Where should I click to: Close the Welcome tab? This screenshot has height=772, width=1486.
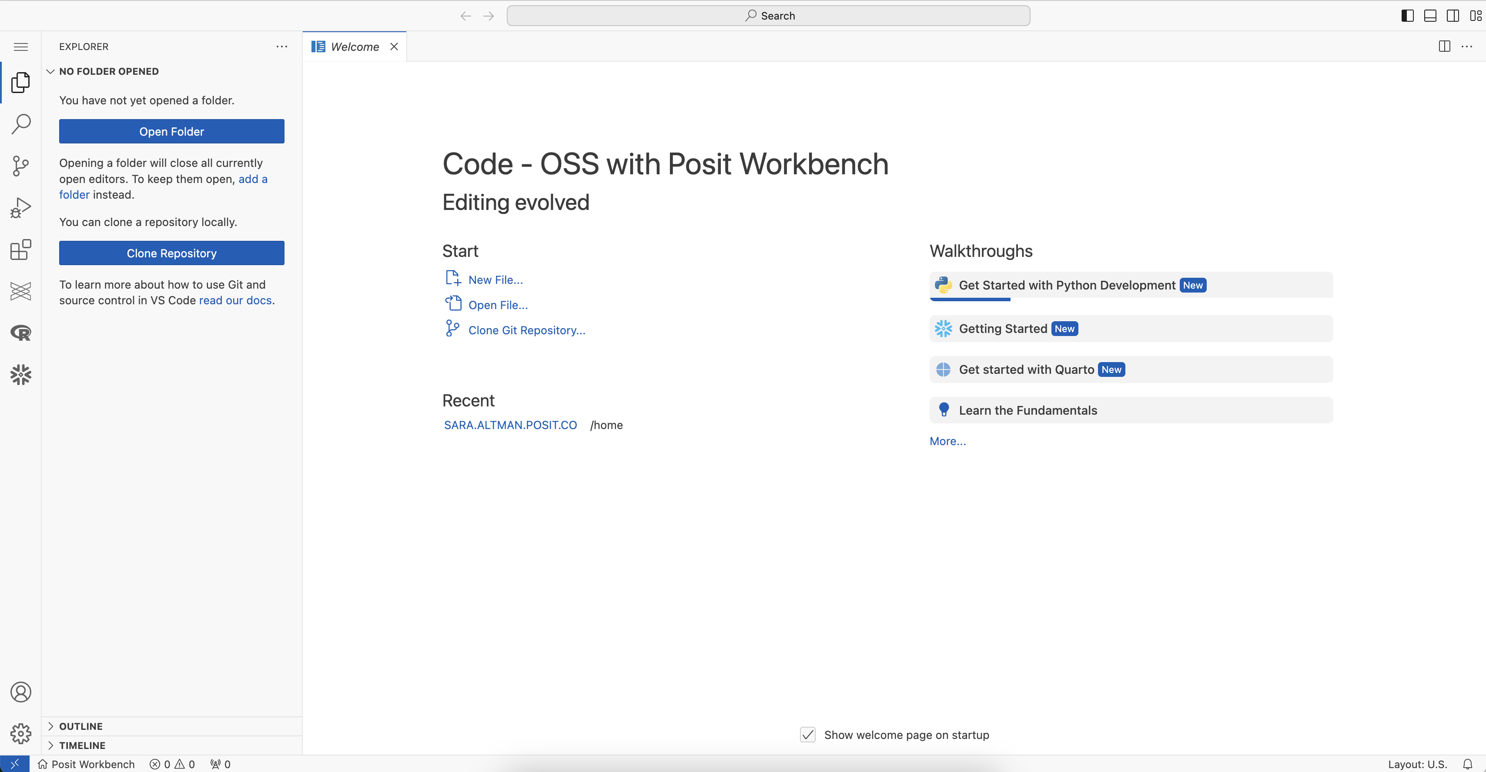[x=394, y=47]
